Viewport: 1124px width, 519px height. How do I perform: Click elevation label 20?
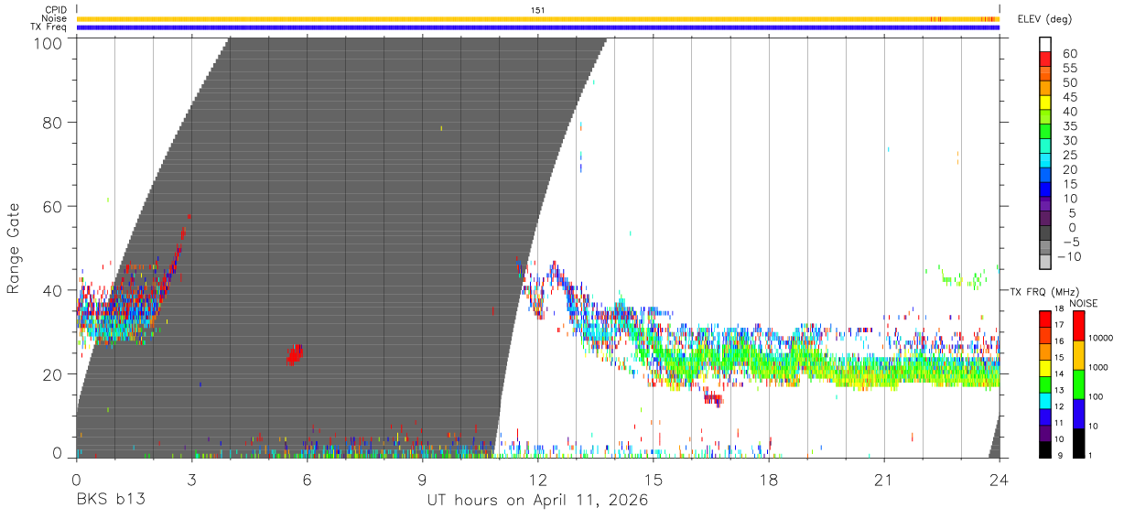coord(1069,170)
